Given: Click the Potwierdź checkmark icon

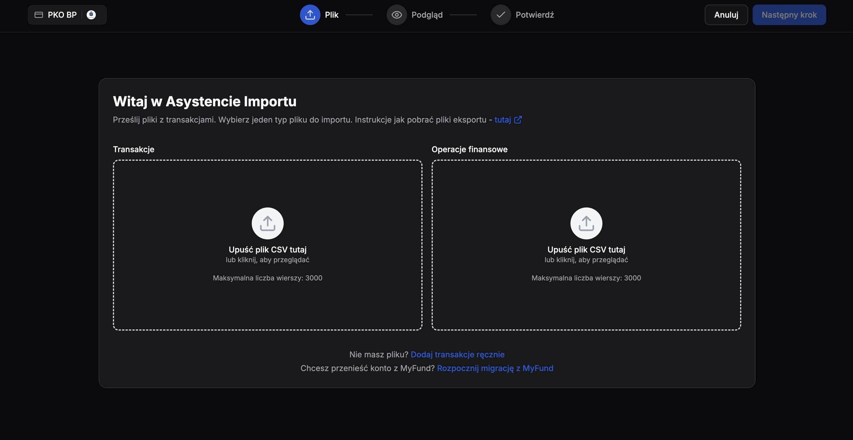Looking at the screenshot, I should (500, 15).
